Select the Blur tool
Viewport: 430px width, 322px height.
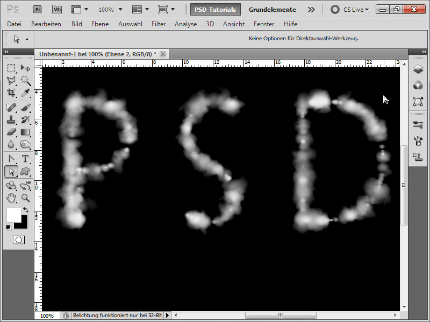click(11, 144)
